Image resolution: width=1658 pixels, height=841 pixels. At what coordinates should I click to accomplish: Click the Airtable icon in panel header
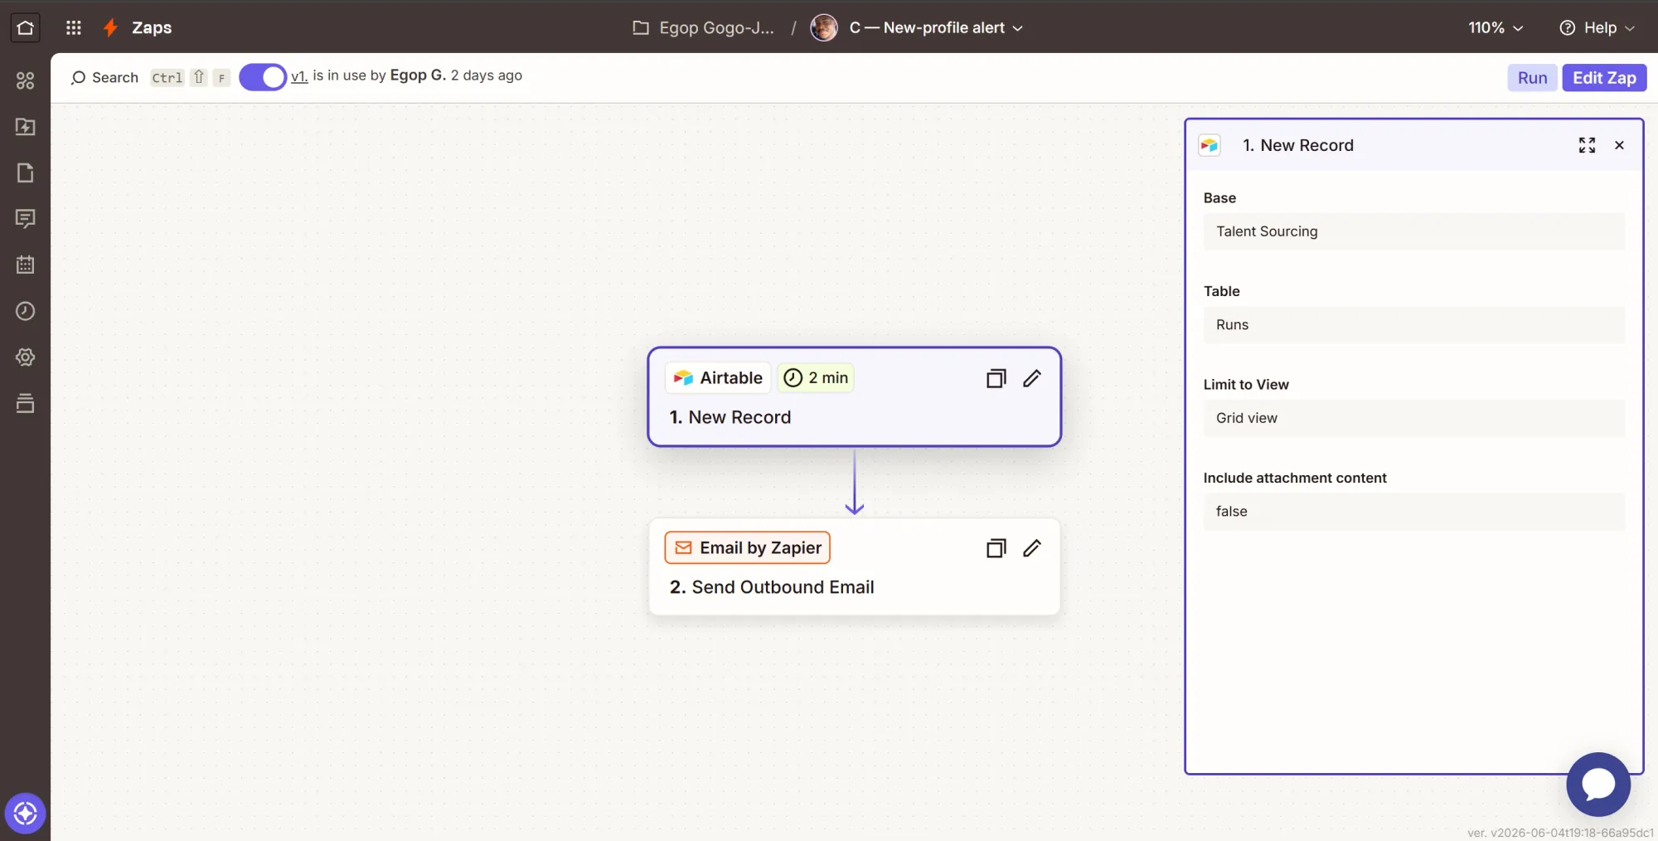point(1210,145)
